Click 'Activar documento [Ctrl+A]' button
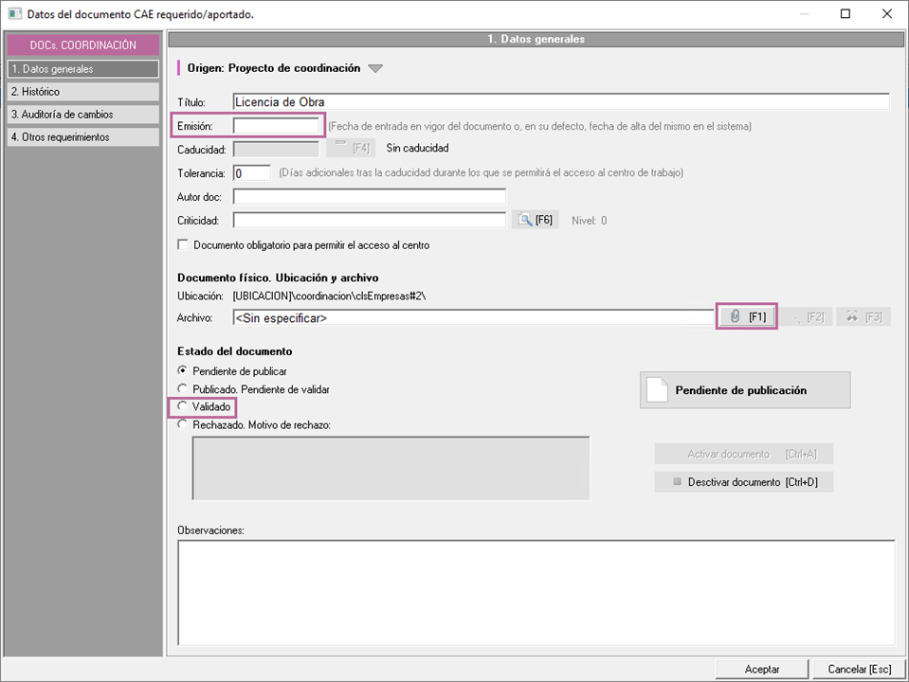The width and height of the screenshot is (909, 682). [x=744, y=454]
